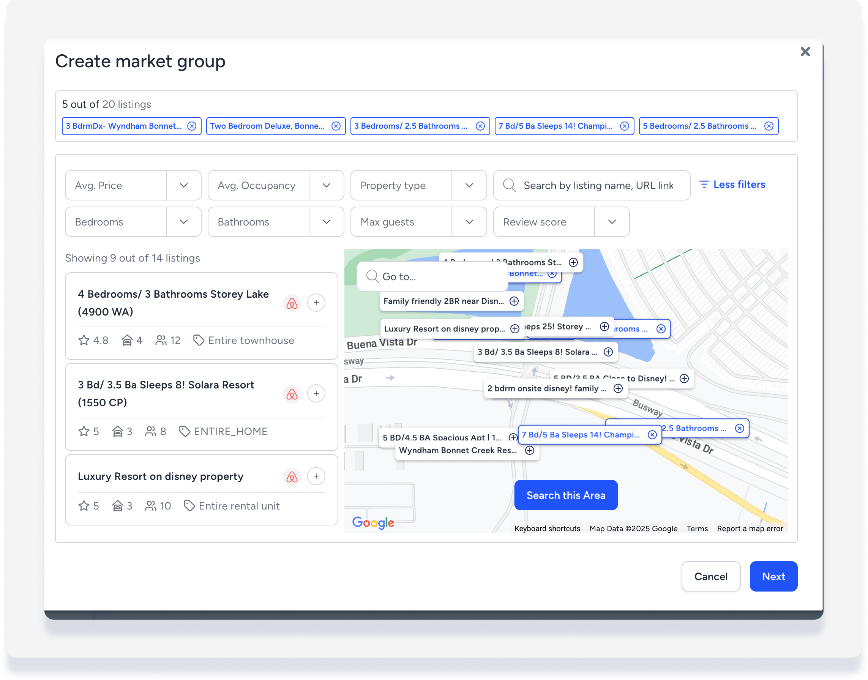This screenshot has width=868, height=680.
Task: Remove the 3 BdrmDx- Wyndham Bonnet chip
Action: click(191, 126)
